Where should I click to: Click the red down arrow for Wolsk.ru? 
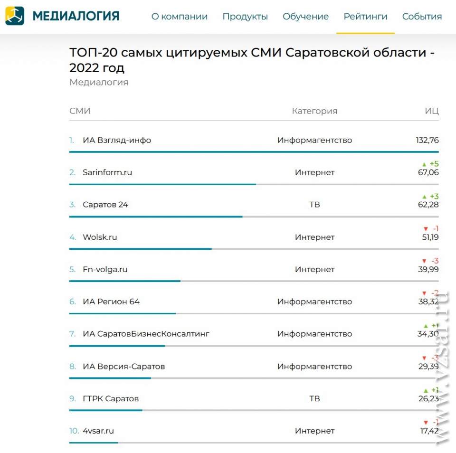pyautogui.click(x=426, y=229)
